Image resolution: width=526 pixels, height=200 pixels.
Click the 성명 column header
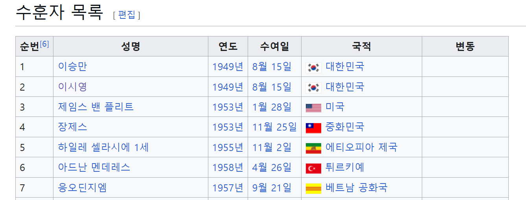tap(131, 47)
